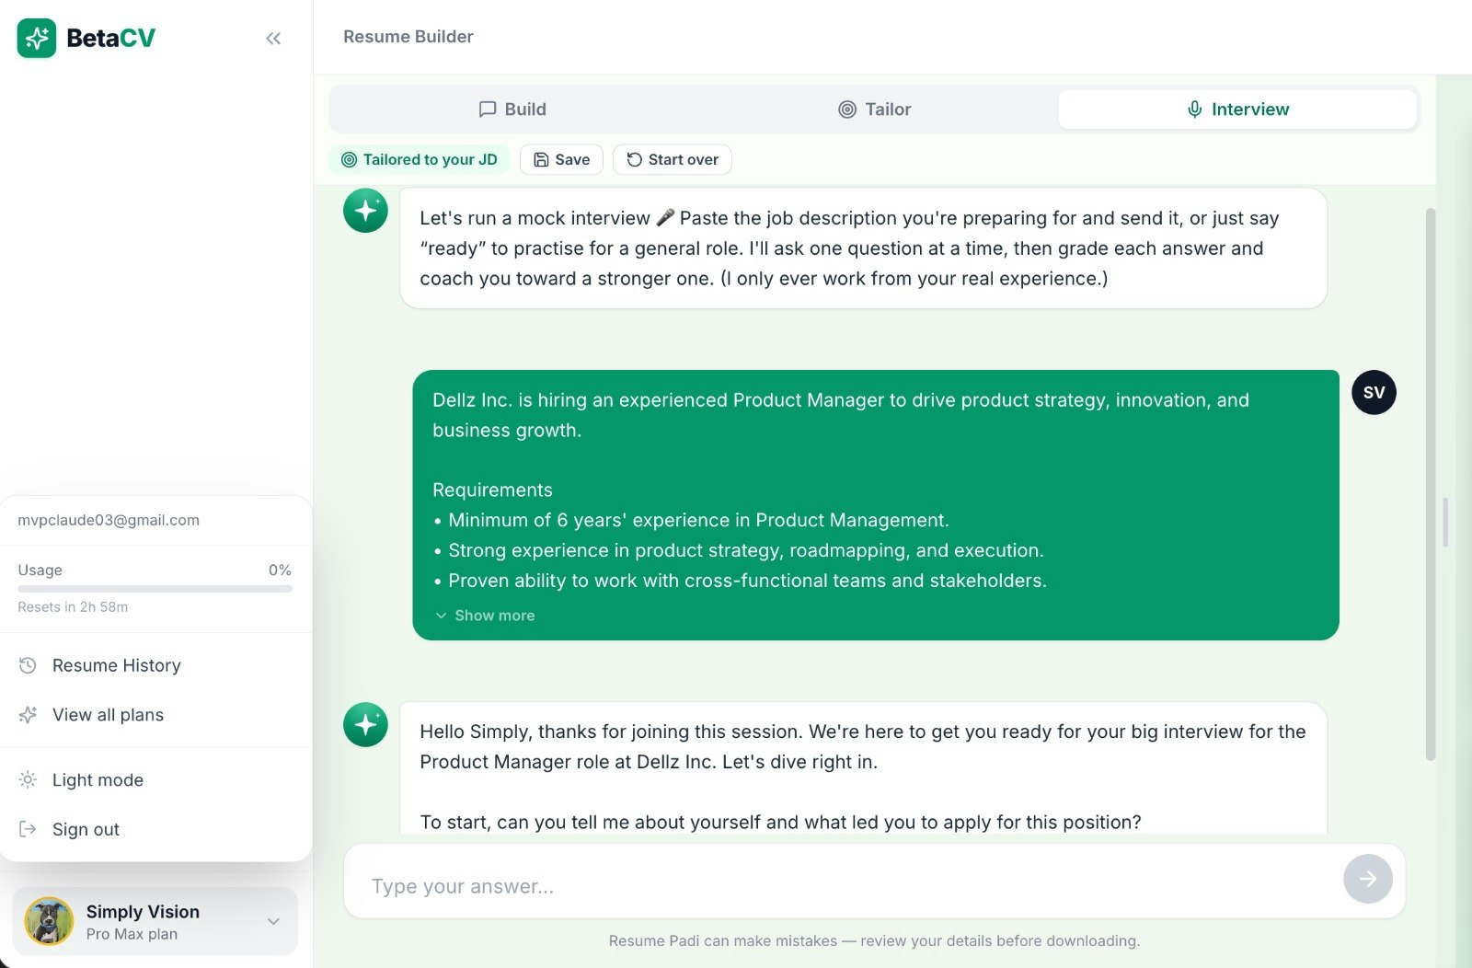Click the Resets in 2h 58m text
Viewport: 1472px width, 968px height.
tap(73, 607)
